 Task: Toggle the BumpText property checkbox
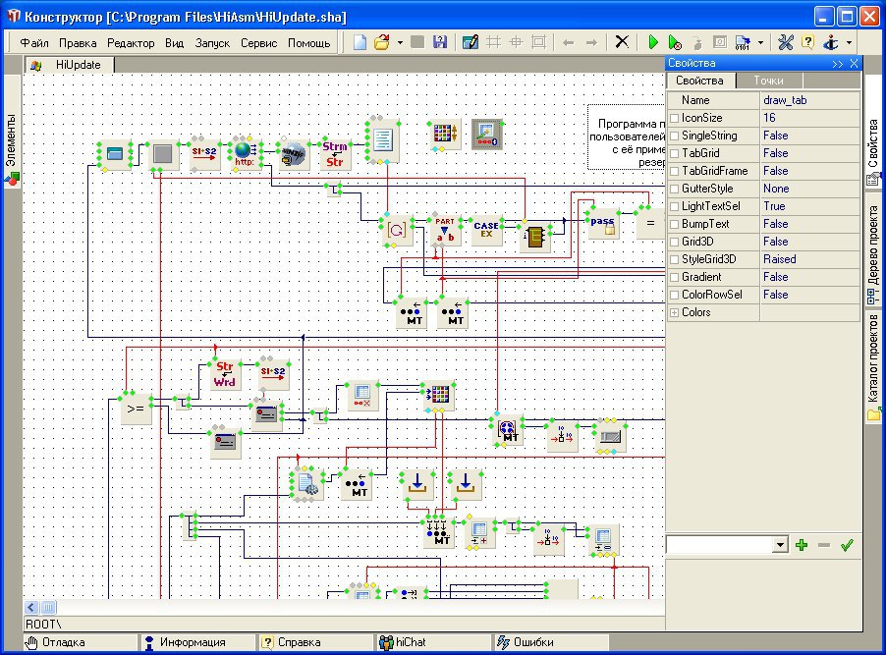click(x=674, y=224)
